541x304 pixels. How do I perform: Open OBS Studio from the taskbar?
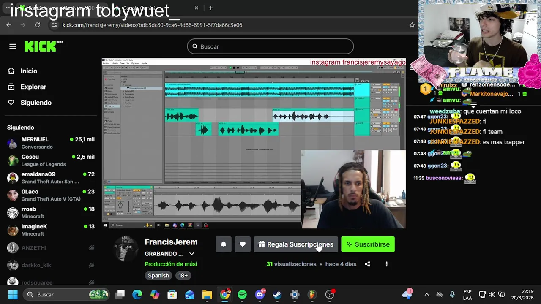tap(330, 294)
